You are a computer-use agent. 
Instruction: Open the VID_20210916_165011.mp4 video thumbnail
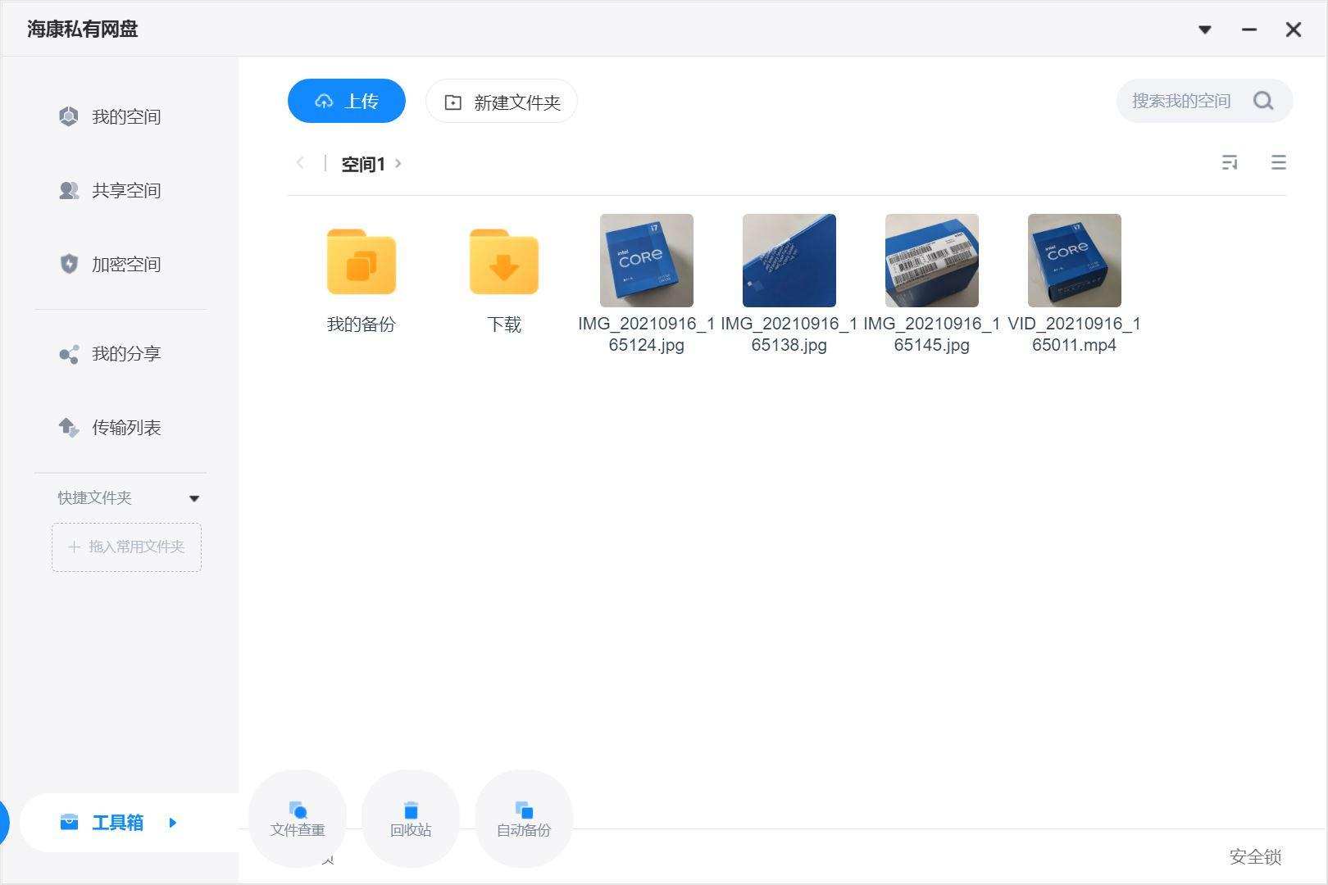pos(1074,260)
